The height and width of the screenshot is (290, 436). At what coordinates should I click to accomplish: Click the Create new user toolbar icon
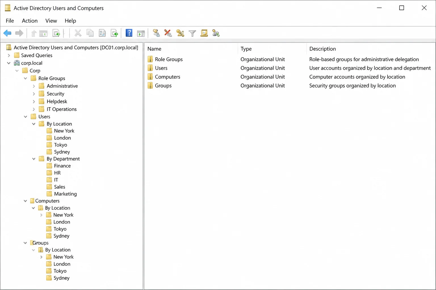click(x=156, y=33)
